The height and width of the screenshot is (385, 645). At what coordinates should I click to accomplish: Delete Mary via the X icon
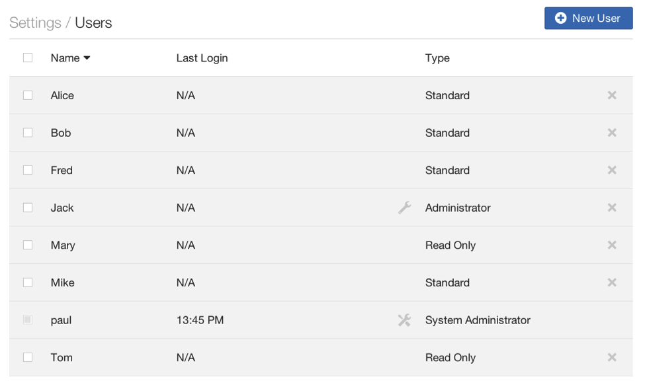pyautogui.click(x=612, y=245)
